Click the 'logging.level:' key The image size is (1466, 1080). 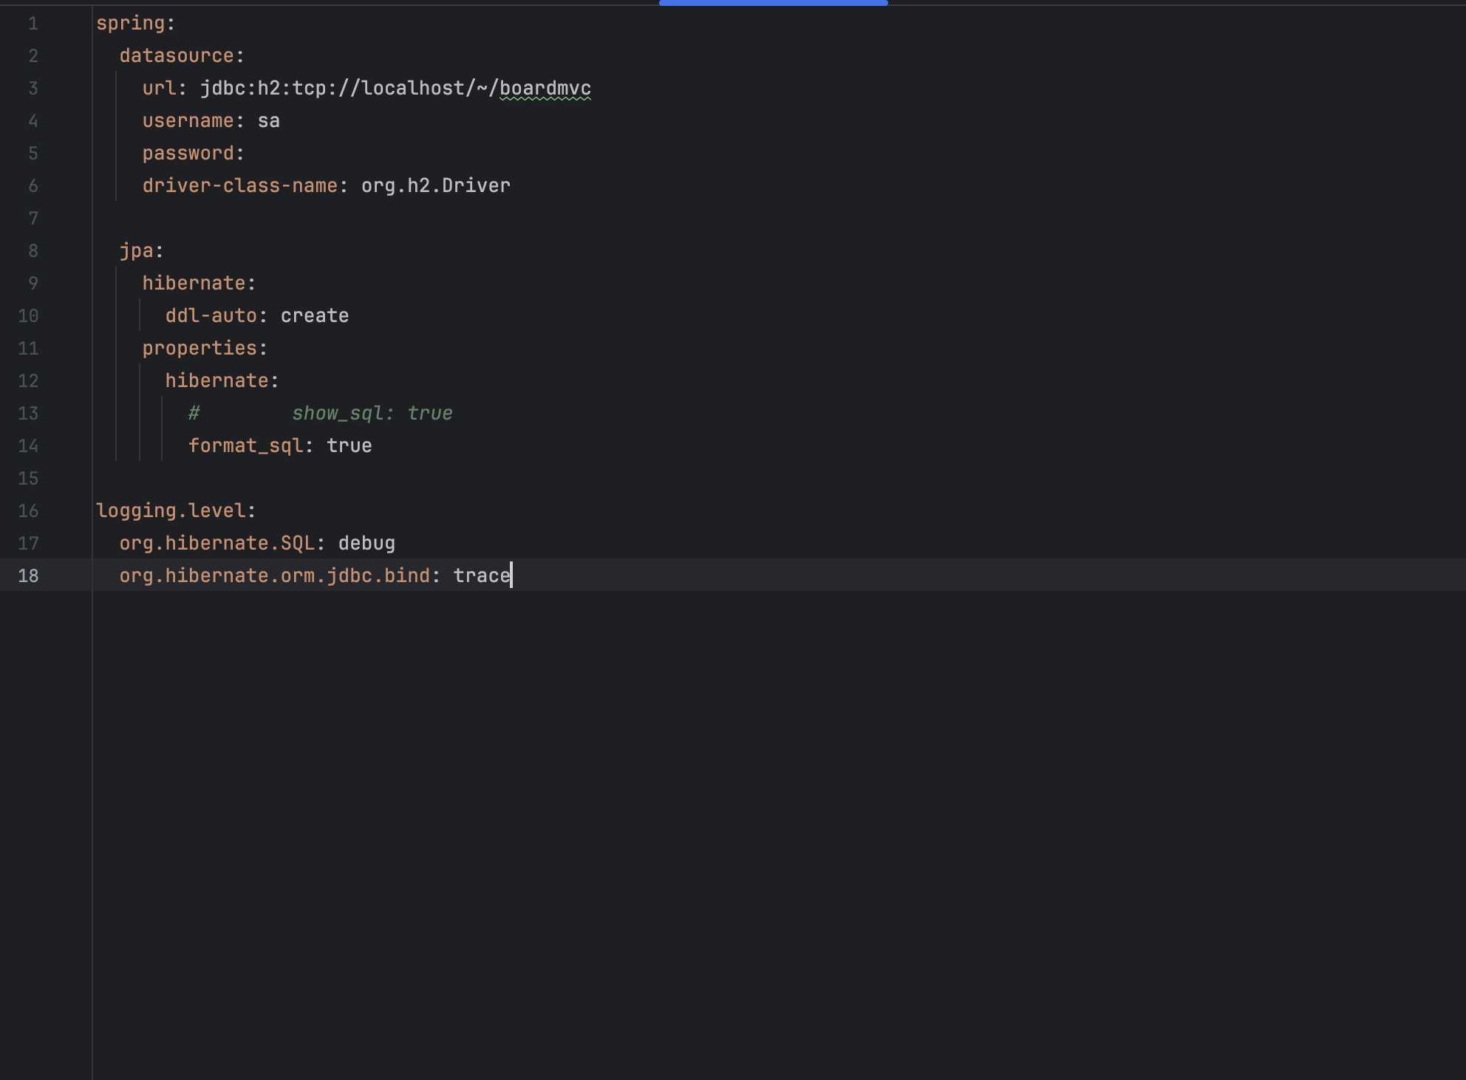pyautogui.click(x=176, y=511)
